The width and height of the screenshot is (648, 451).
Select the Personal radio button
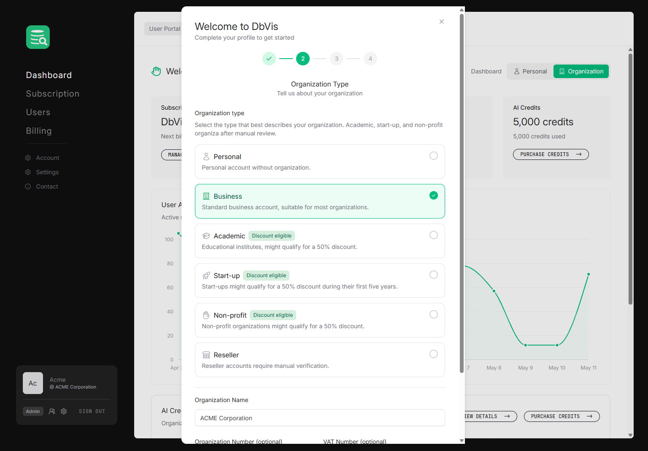(434, 156)
